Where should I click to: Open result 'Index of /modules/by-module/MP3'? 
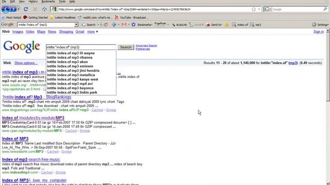coord(33,118)
